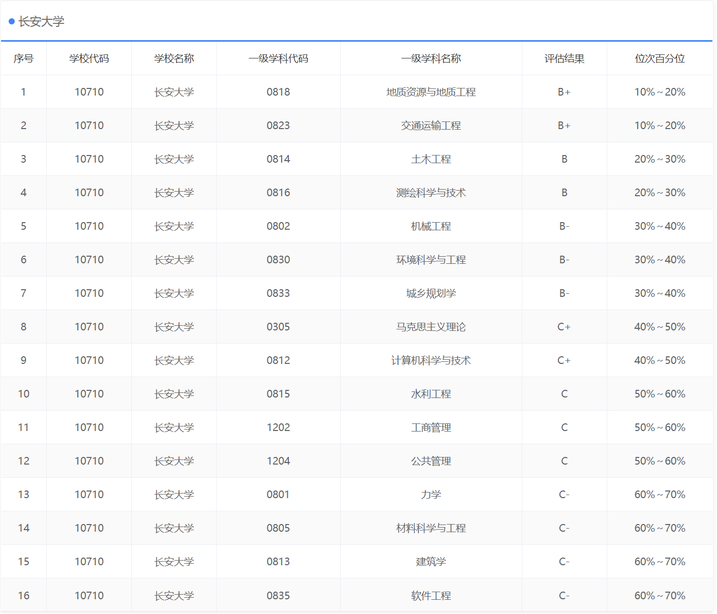Select the 马克思主义理论 subject cell
717x614 pixels.
tap(431, 327)
